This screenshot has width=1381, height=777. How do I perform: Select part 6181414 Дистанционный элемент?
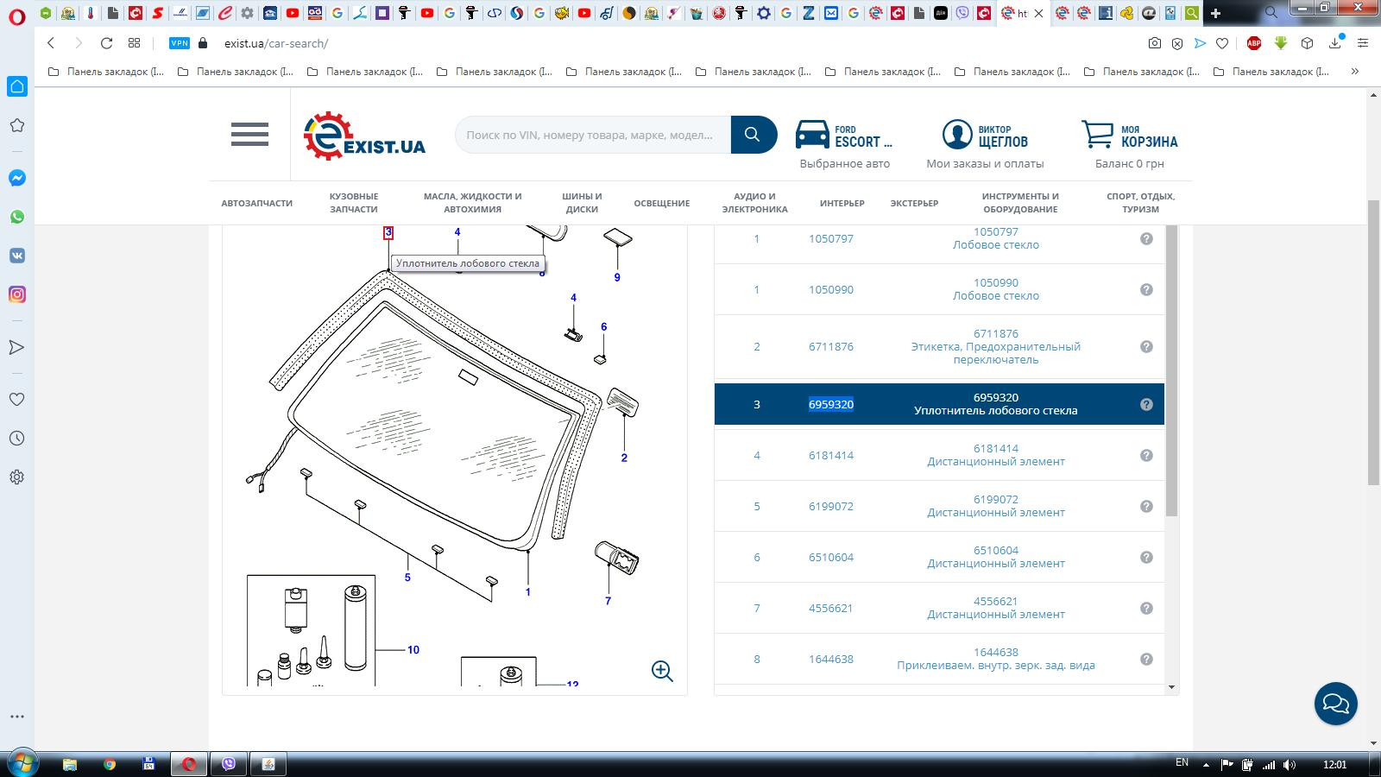pos(995,455)
